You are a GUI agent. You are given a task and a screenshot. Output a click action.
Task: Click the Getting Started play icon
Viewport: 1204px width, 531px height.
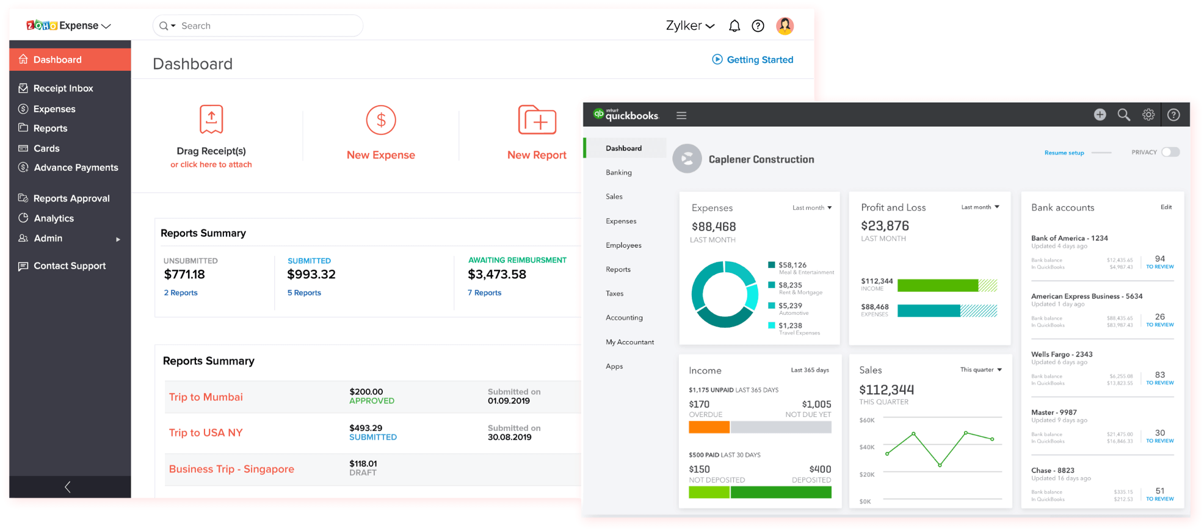[717, 59]
